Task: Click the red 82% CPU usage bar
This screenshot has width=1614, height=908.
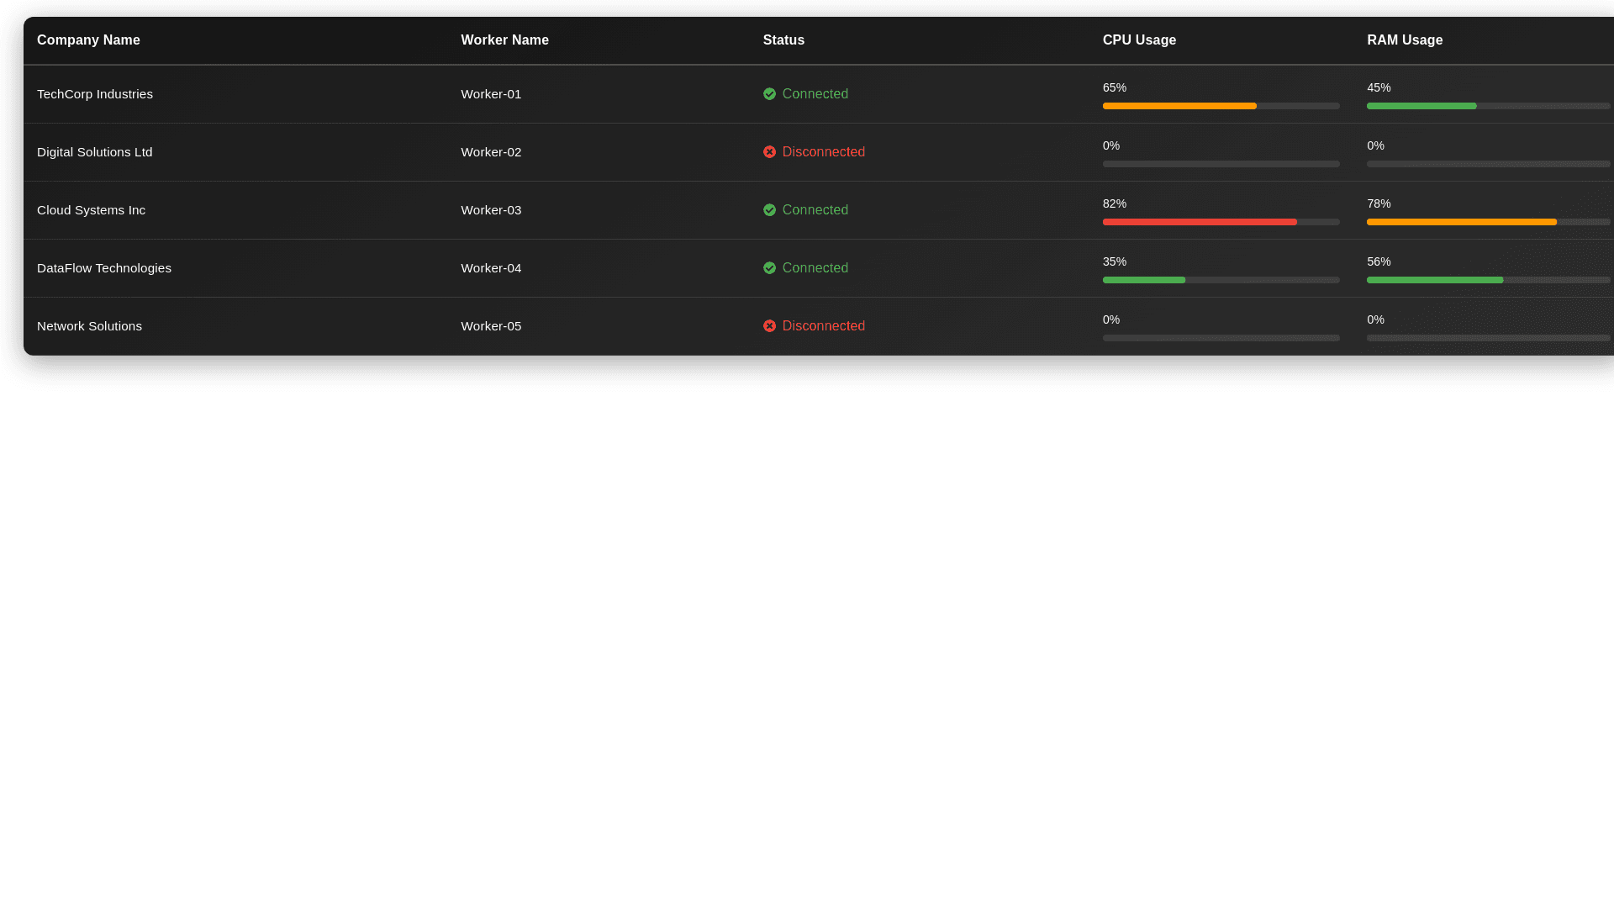Action: click(x=1199, y=222)
